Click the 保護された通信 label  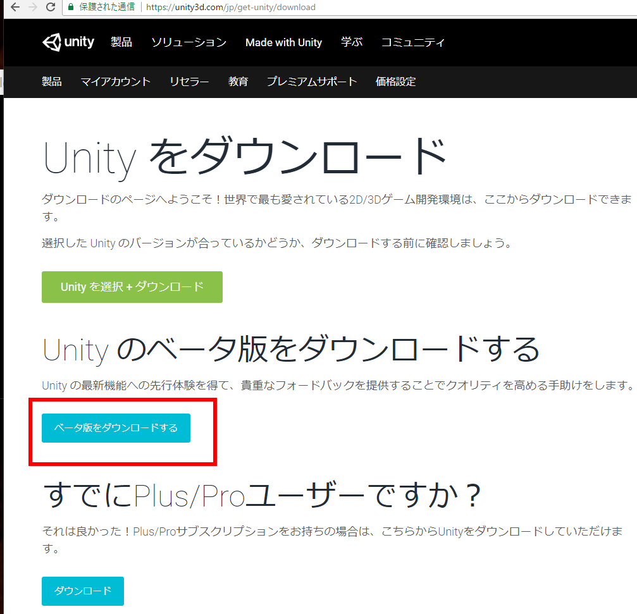107,7
